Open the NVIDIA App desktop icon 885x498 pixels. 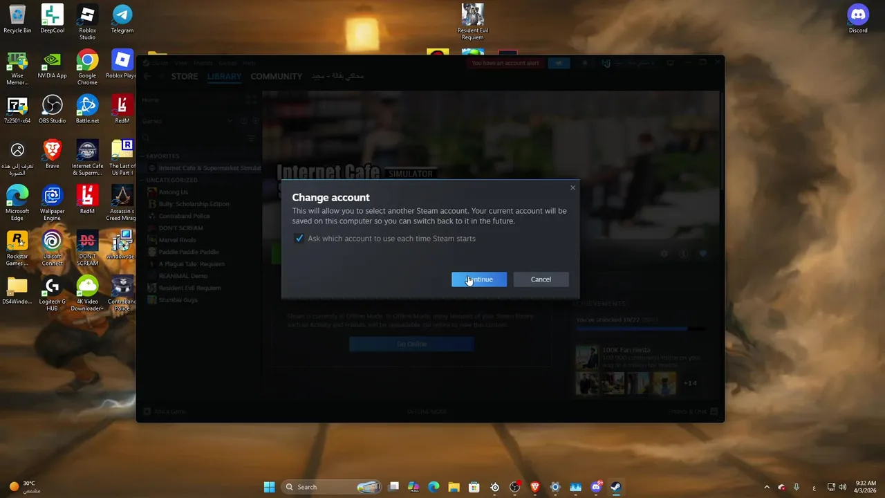point(53,64)
